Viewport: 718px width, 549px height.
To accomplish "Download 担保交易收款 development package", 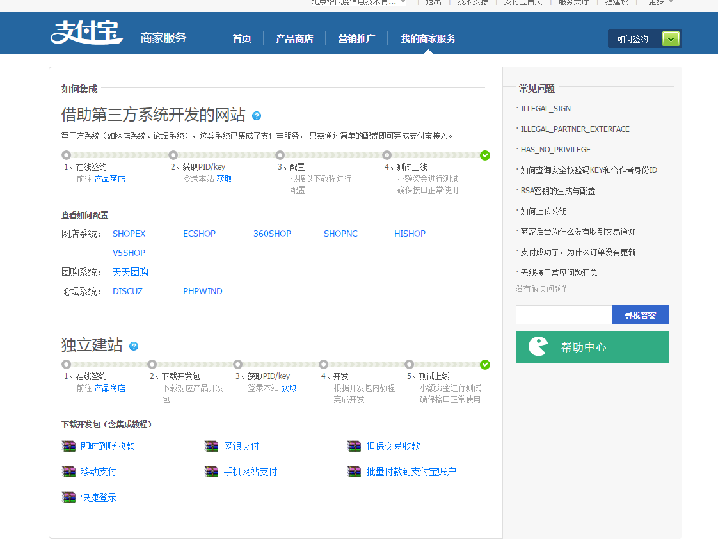I will (393, 446).
